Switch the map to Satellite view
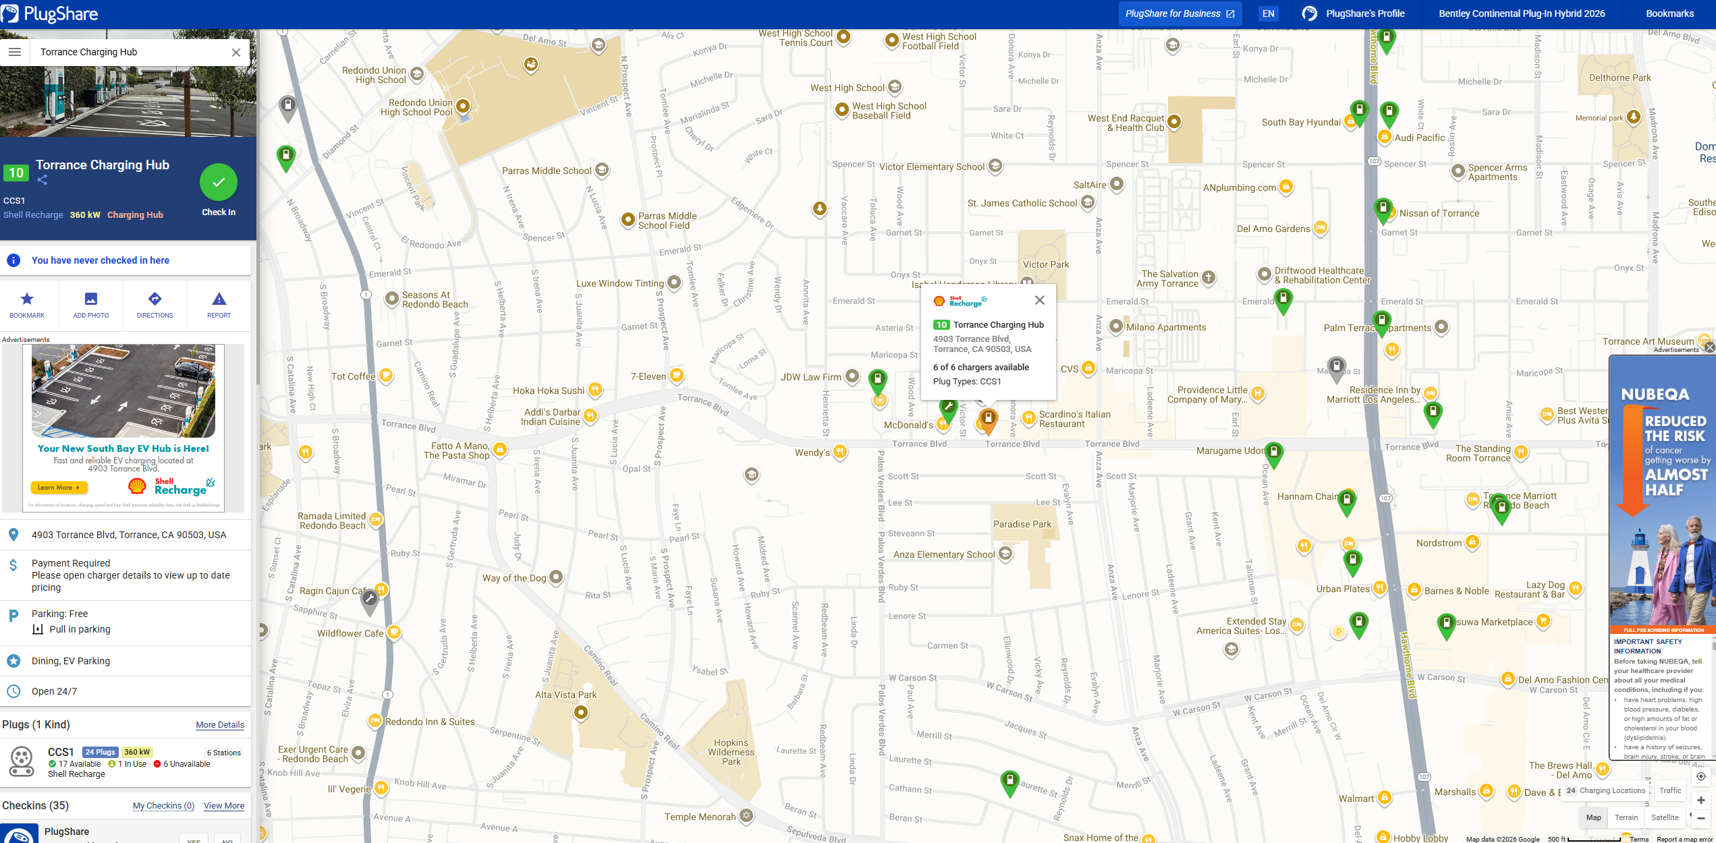The image size is (1716, 843). tap(1665, 817)
